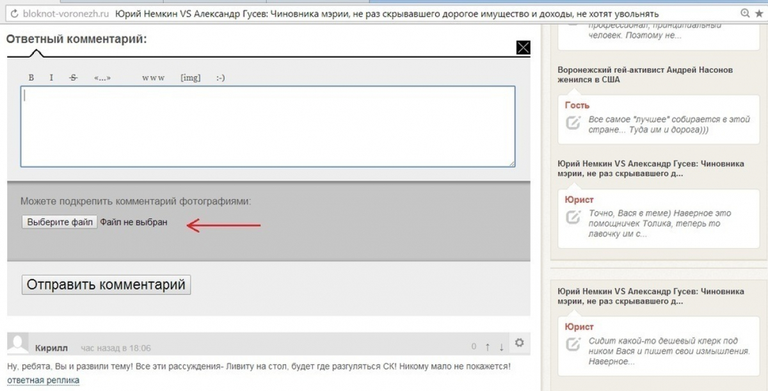Screen dimensions: 768x391
Task: Insert an image with the [img] button
Action: [190, 77]
